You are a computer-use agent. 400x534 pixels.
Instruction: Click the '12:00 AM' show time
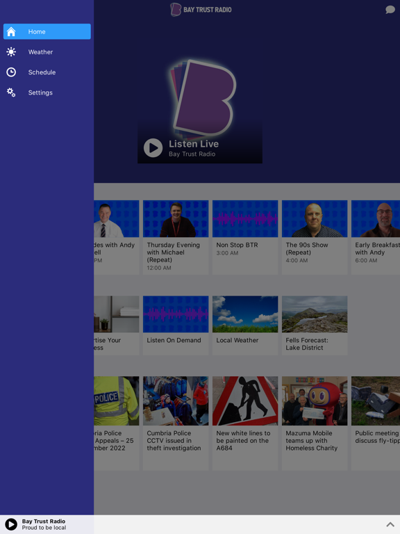coord(159,268)
